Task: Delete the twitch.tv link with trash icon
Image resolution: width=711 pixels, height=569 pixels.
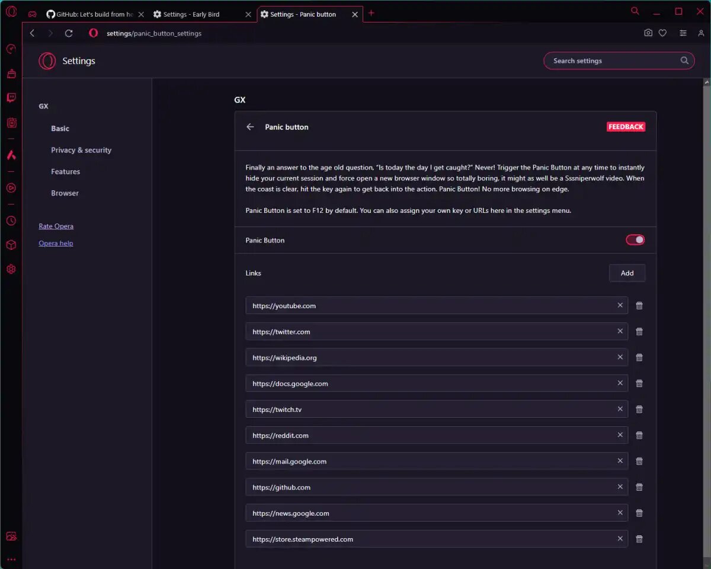Action: tap(639, 410)
